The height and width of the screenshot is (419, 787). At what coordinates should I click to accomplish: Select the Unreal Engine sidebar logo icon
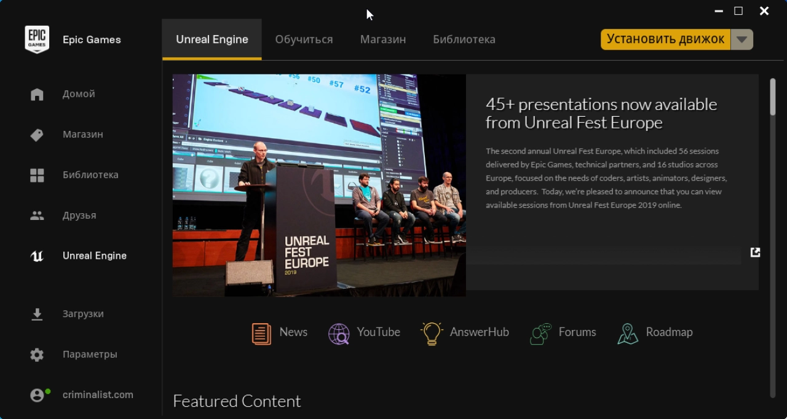[37, 256]
